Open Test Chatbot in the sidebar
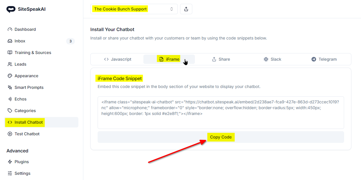The image size is (361, 180). 27,134
